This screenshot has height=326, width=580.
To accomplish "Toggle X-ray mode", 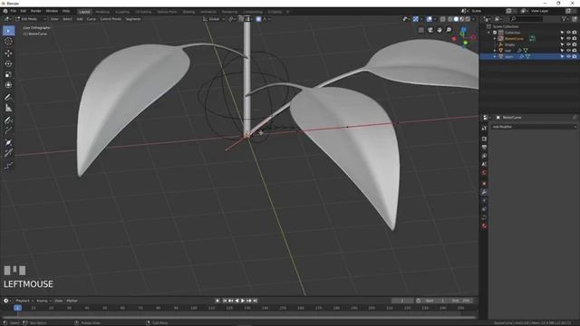I will (443, 19).
